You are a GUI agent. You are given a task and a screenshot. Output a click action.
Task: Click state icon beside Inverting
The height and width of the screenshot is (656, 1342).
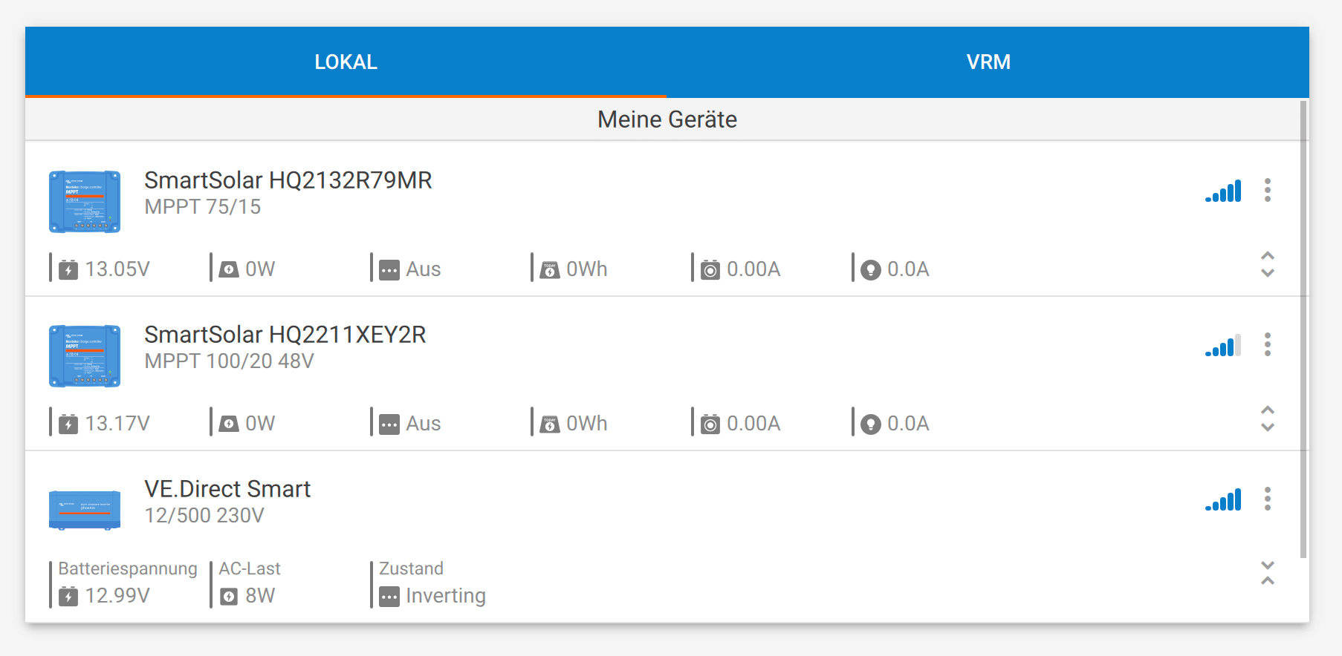pyautogui.click(x=389, y=596)
